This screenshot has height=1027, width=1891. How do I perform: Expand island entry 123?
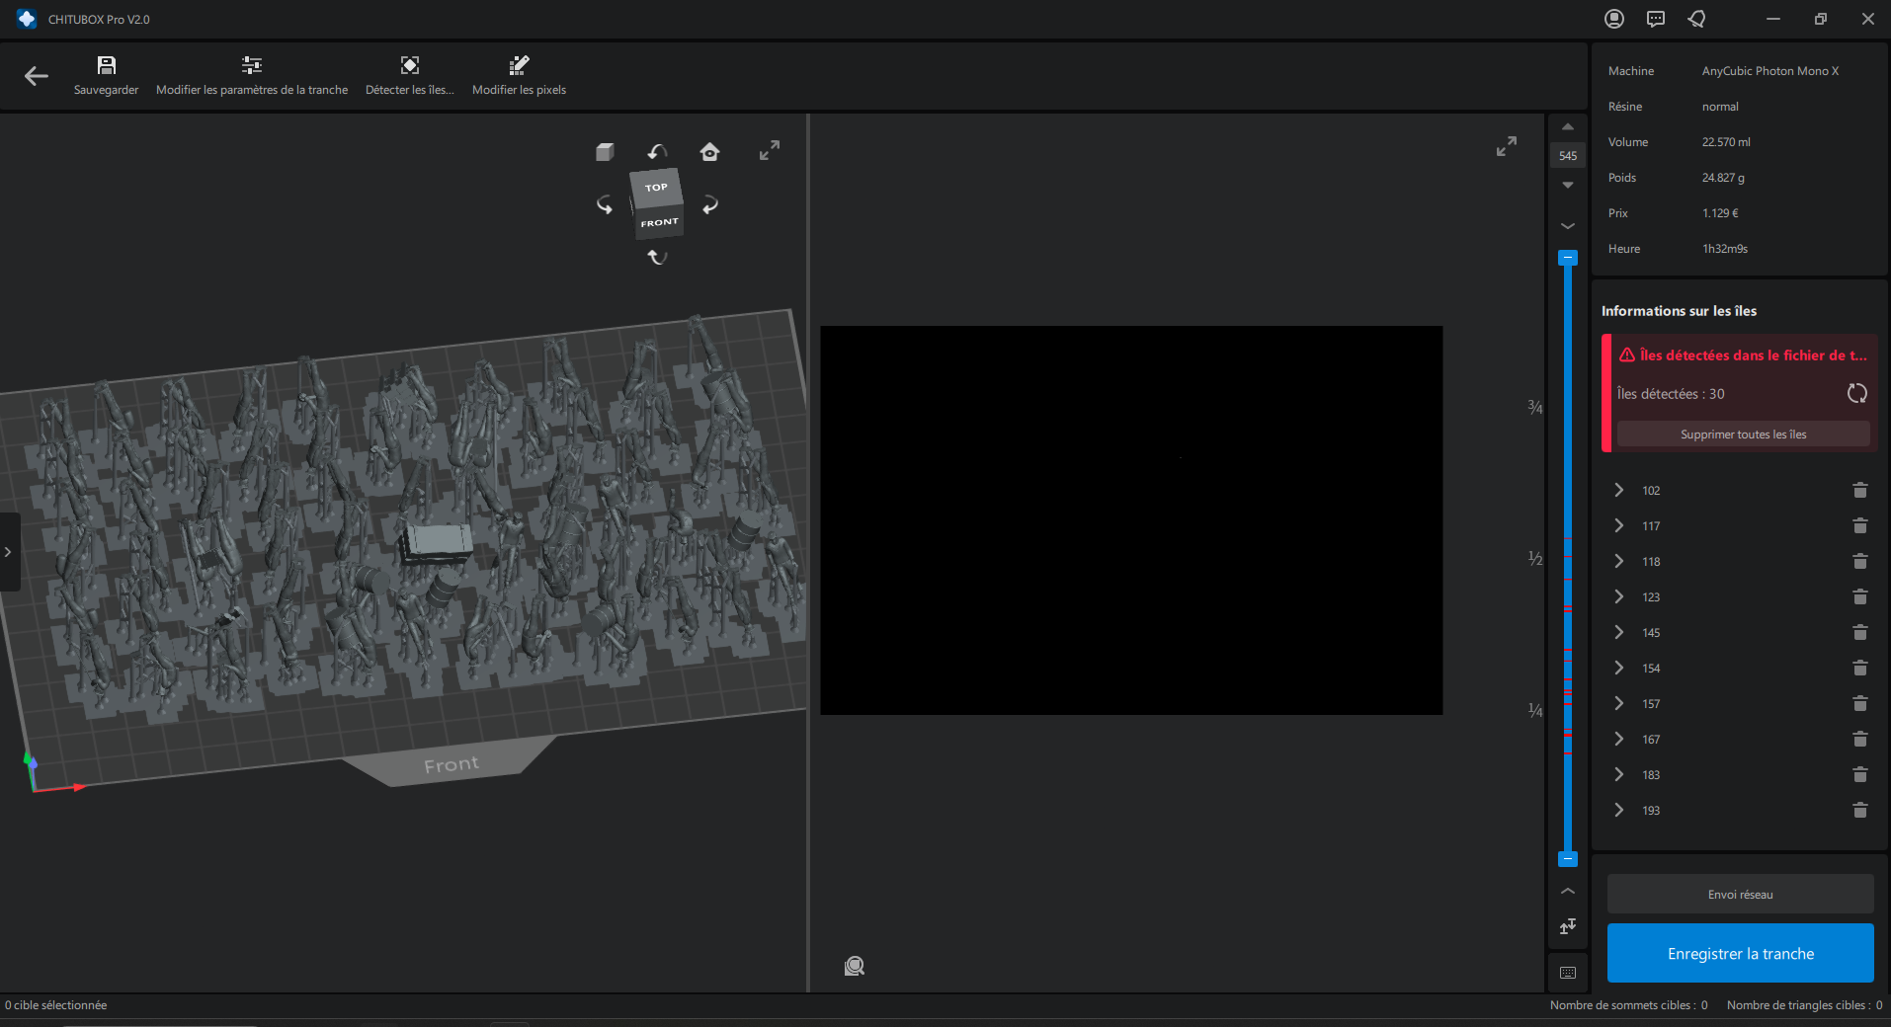coord(1619,596)
